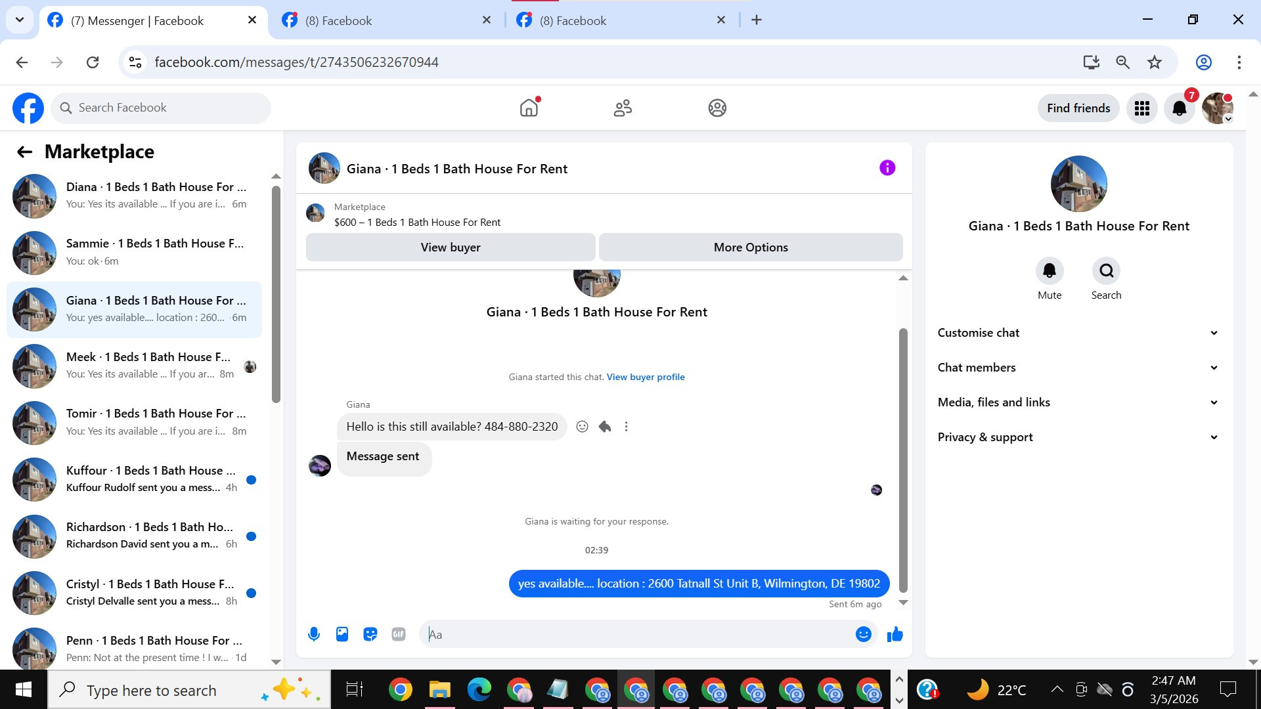Viewport: 1261px width, 709px height.
Task: Record a voice clip with microphone
Action: pos(314,634)
